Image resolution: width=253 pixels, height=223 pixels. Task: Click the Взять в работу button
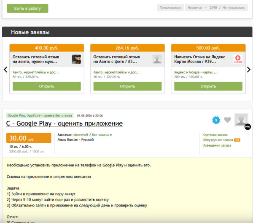(x=27, y=8)
